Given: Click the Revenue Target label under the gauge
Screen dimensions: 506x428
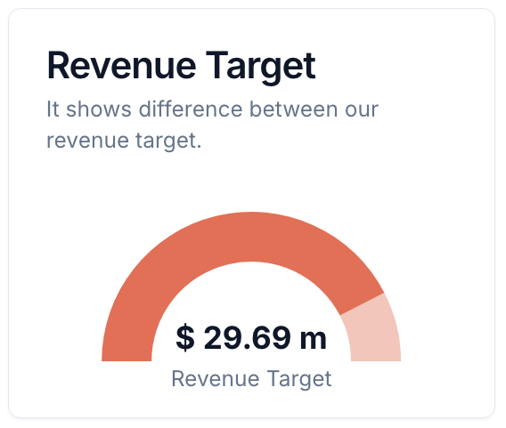Looking at the screenshot, I should 251,379.
